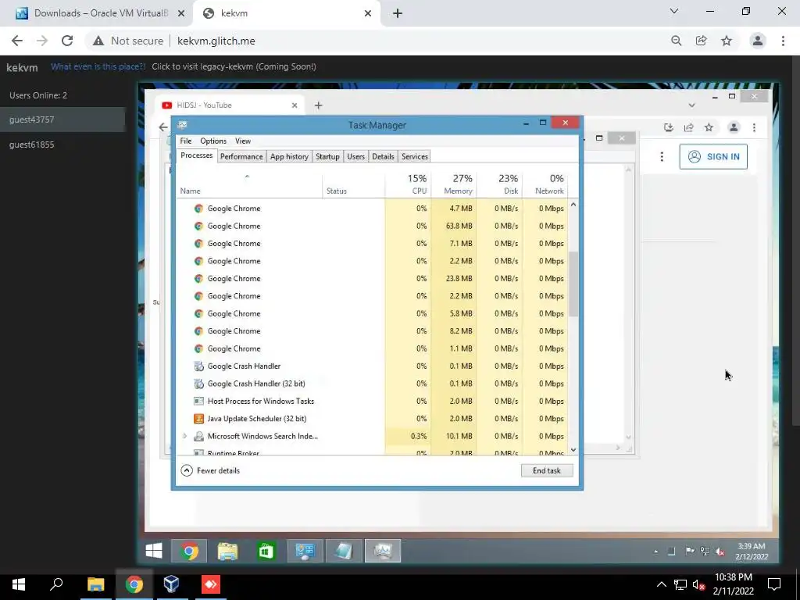
Task: Click the YouTube SIGN IN button
Action: (x=713, y=156)
